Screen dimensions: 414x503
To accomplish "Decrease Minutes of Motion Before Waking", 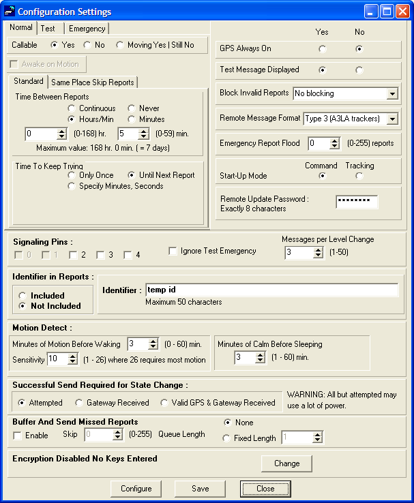I will tap(153, 347).
